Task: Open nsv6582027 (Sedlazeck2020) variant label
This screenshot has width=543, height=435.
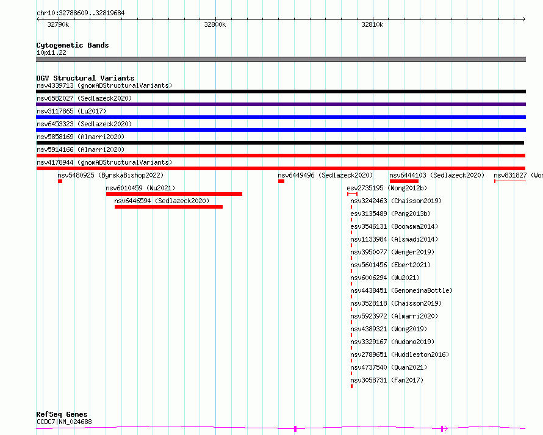Action: (84, 98)
